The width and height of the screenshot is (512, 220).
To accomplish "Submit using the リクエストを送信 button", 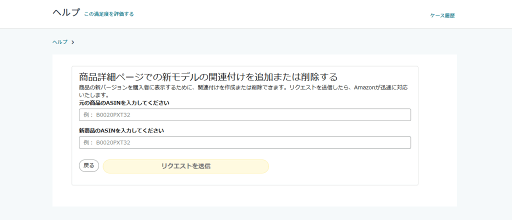I will (185, 166).
